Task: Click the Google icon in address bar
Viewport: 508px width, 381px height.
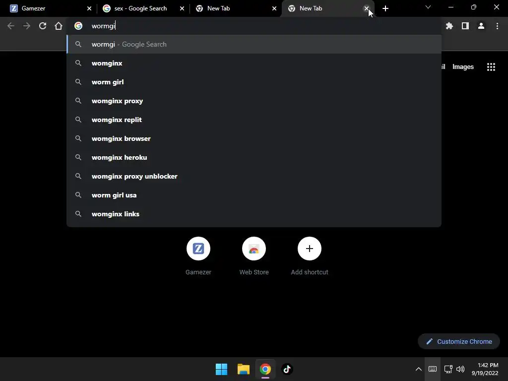Action: (x=78, y=26)
